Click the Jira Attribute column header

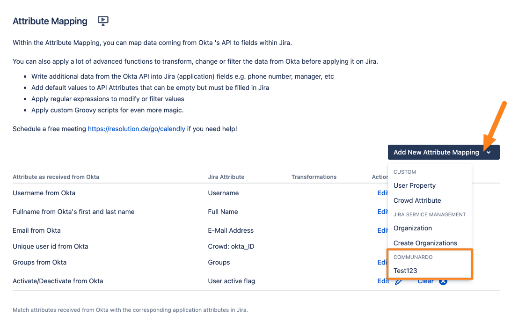coord(226,177)
